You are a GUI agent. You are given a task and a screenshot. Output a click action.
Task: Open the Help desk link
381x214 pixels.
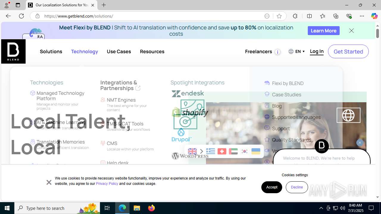click(x=118, y=163)
